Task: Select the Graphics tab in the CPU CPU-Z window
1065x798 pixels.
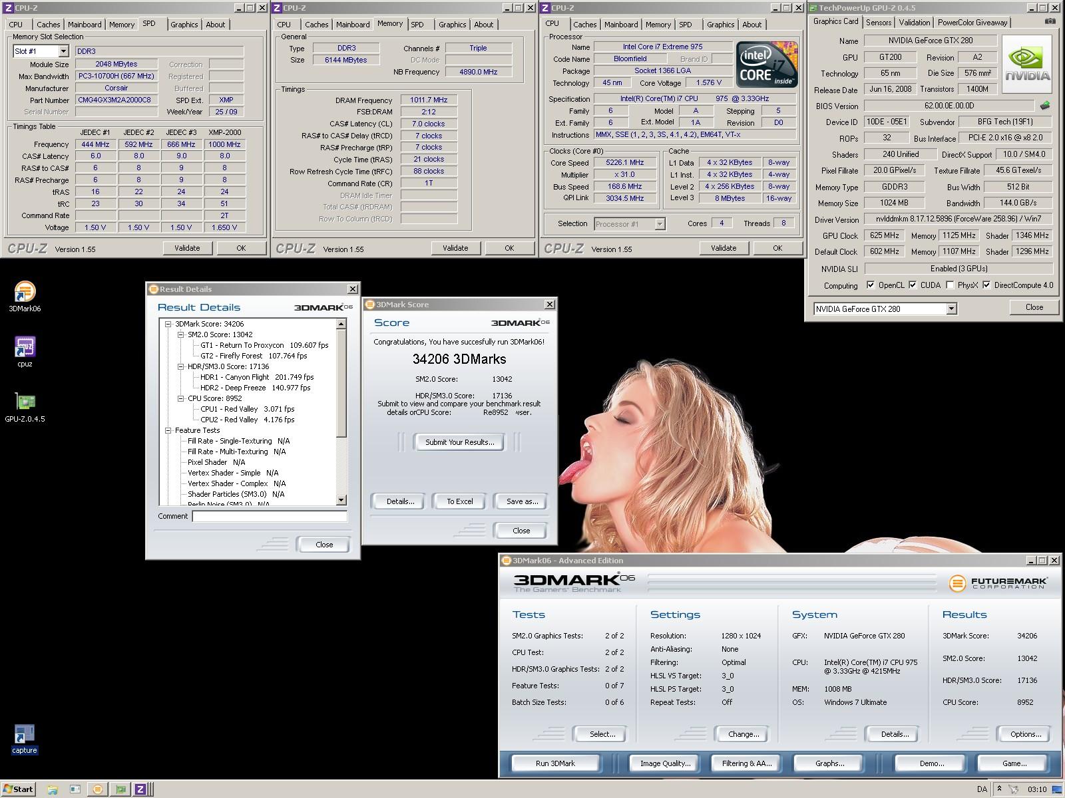Action: (x=720, y=25)
